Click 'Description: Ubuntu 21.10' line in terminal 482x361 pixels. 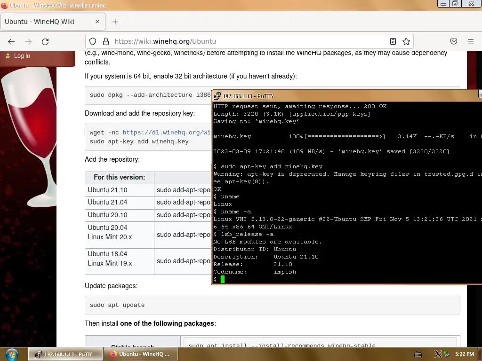pyautogui.click(x=266, y=257)
